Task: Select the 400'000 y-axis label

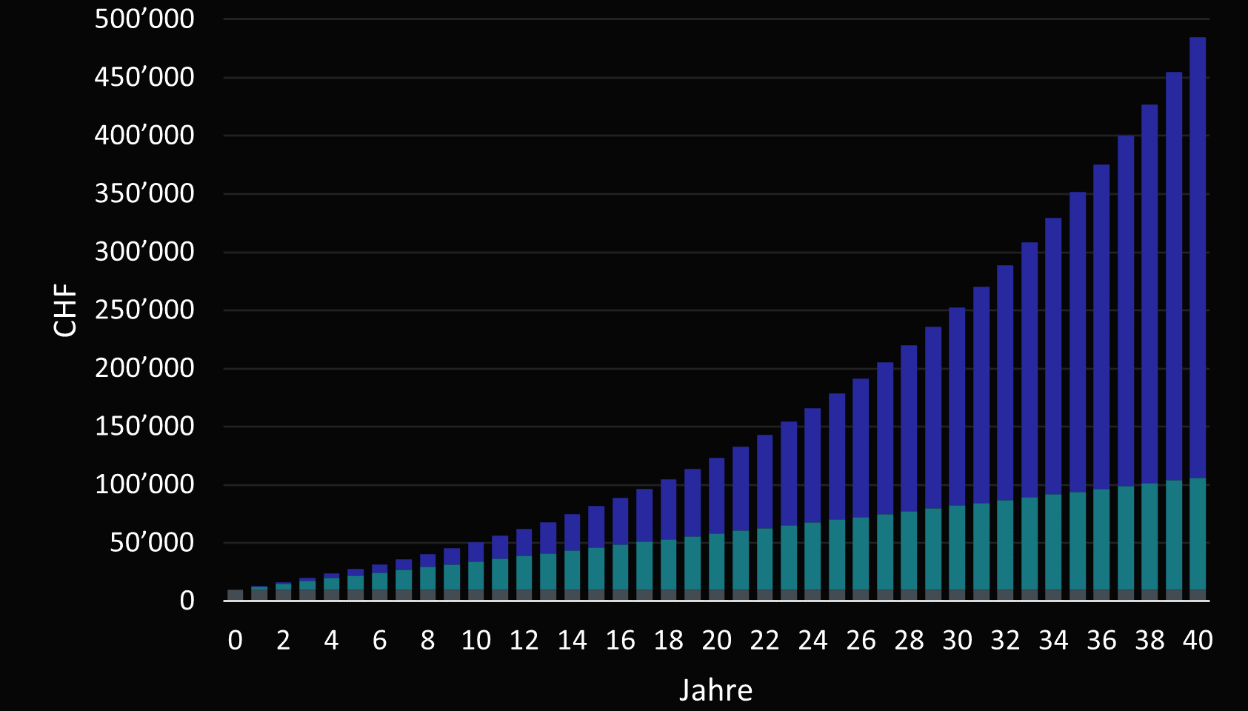Action: [x=144, y=136]
